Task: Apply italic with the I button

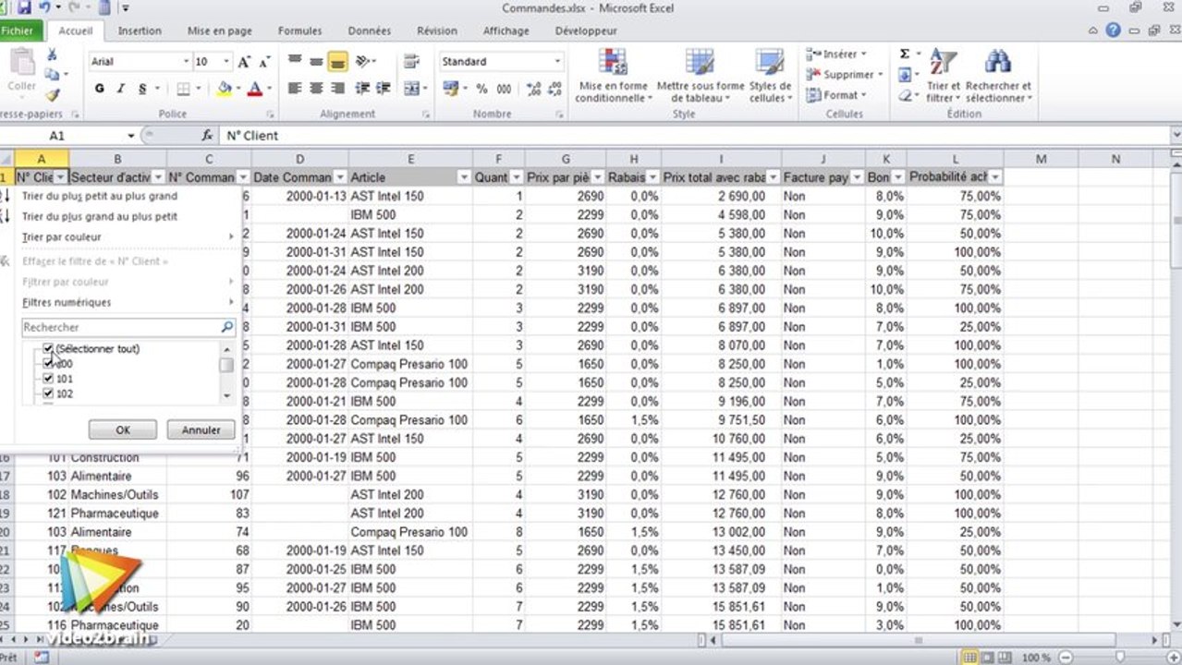Action: 120,89
